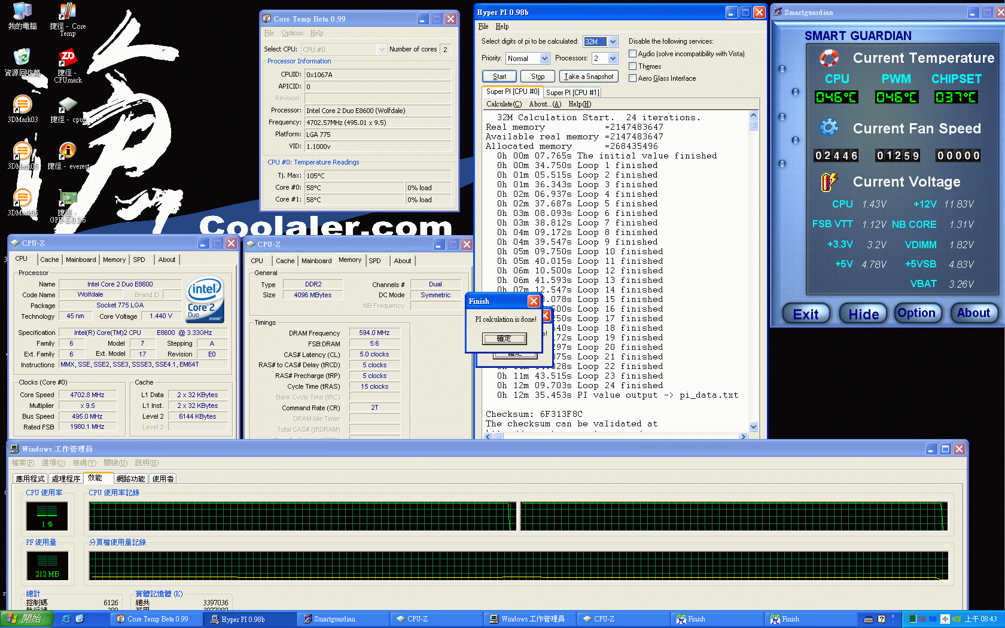This screenshot has height=628, width=1005.
Task: Click the Stop button in Hyper PI
Action: [538, 77]
